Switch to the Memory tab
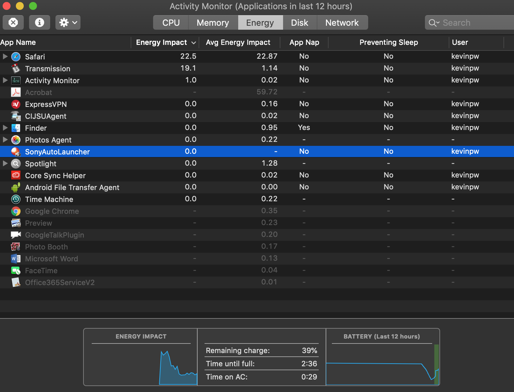Viewport: 514px width, 392px height. 213,23
